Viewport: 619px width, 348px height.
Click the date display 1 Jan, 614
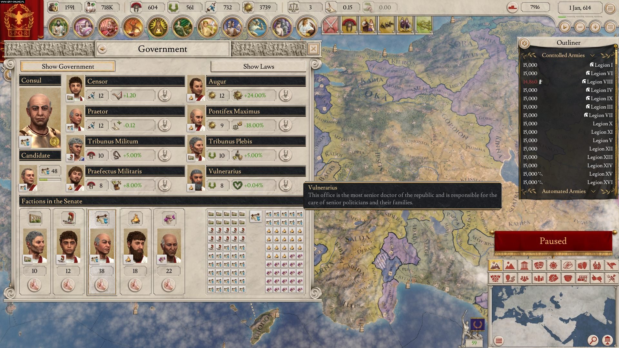[x=580, y=8]
